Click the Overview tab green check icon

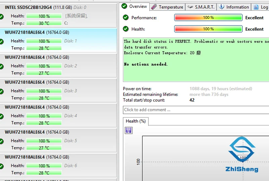[x=124, y=6]
